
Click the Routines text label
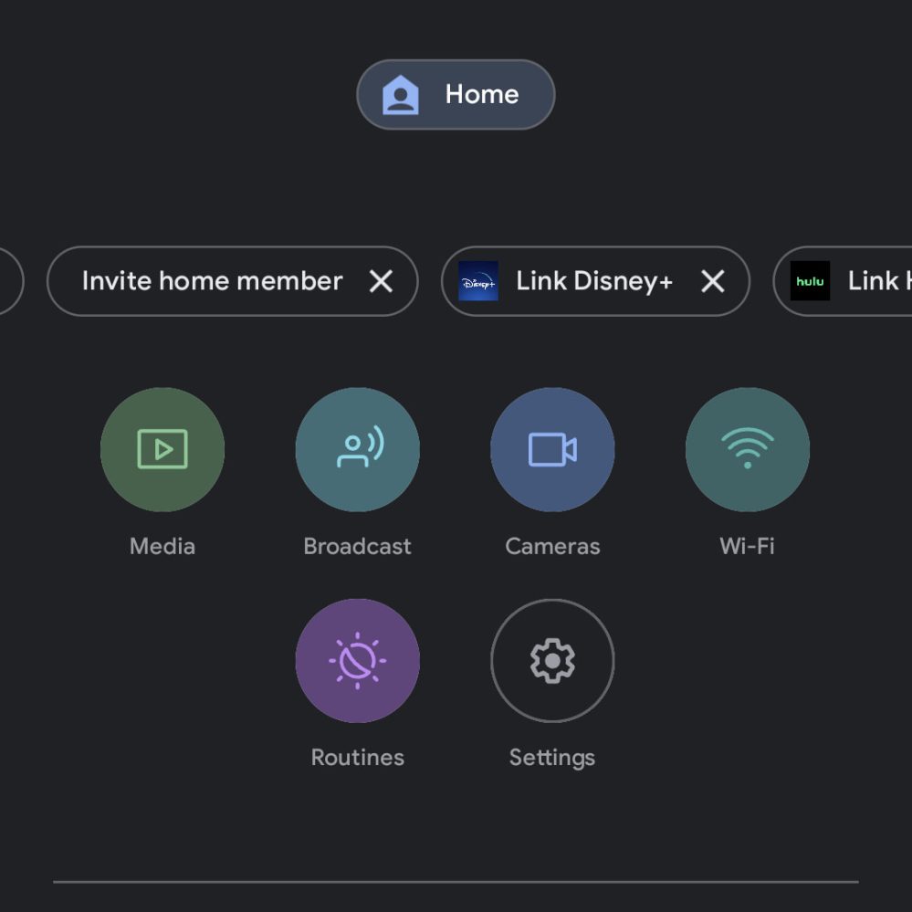357,757
